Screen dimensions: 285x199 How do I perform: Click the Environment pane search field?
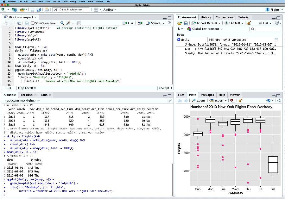265,29
